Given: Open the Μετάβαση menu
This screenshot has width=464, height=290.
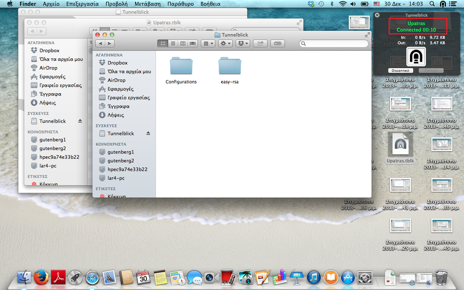Looking at the screenshot, I should point(147,4).
